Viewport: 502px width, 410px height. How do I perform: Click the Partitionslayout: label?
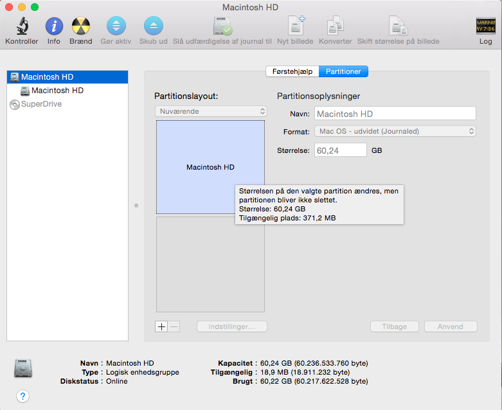(x=186, y=96)
